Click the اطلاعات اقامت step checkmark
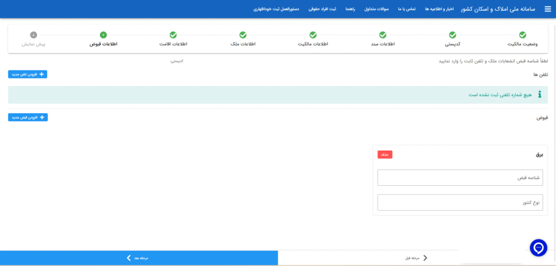 173,35
